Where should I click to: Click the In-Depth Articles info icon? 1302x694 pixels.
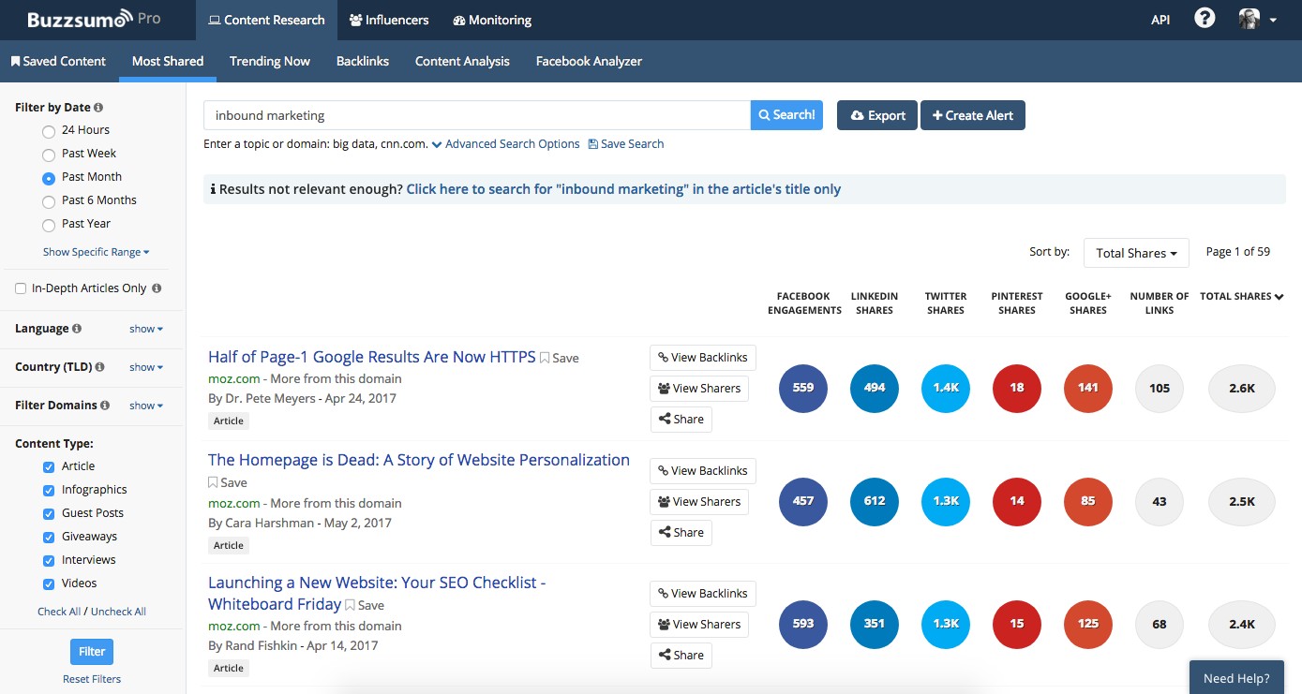[157, 288]
